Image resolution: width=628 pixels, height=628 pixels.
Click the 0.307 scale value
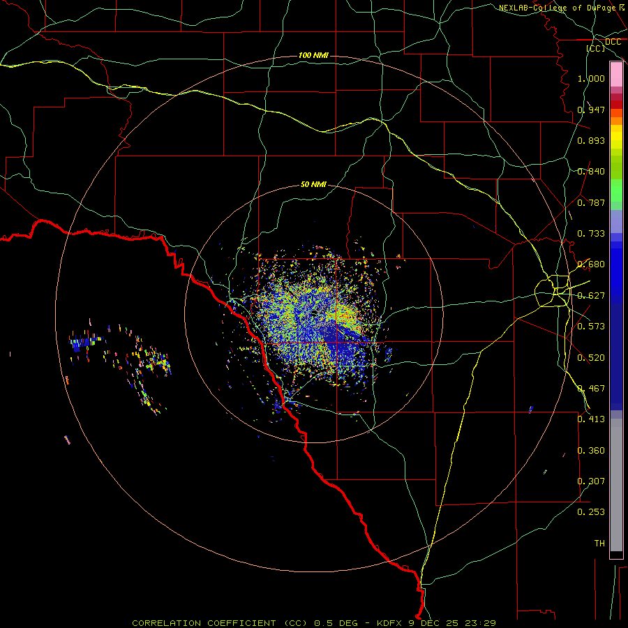pos(591,481)
